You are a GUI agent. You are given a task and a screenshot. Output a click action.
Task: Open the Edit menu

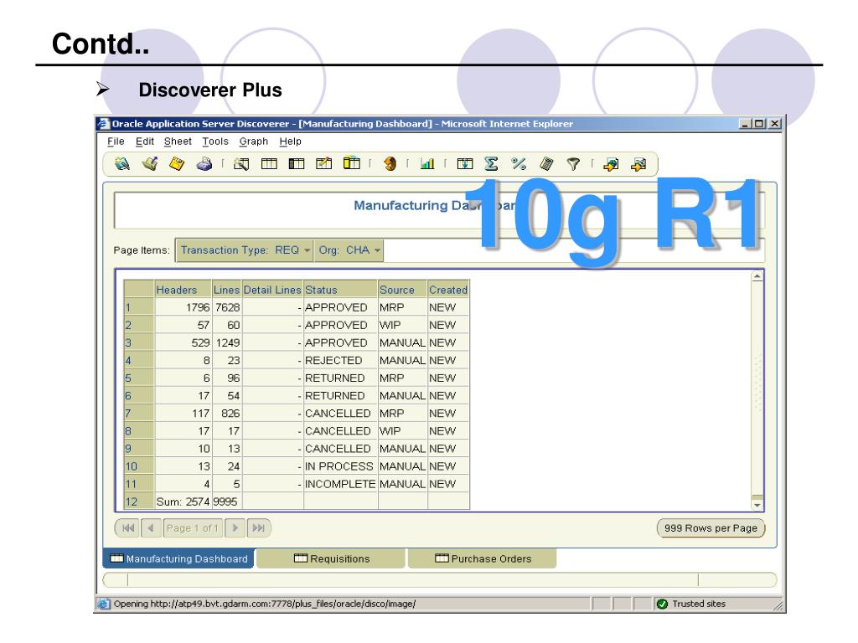(144, 141)
